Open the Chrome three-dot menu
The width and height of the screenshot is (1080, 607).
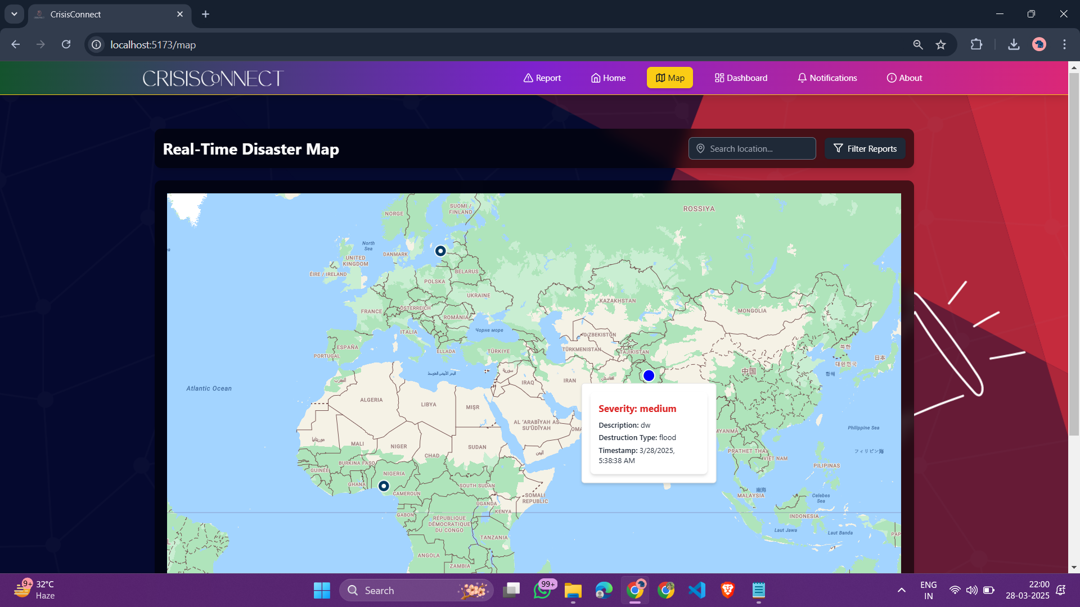pos(1064,45)
